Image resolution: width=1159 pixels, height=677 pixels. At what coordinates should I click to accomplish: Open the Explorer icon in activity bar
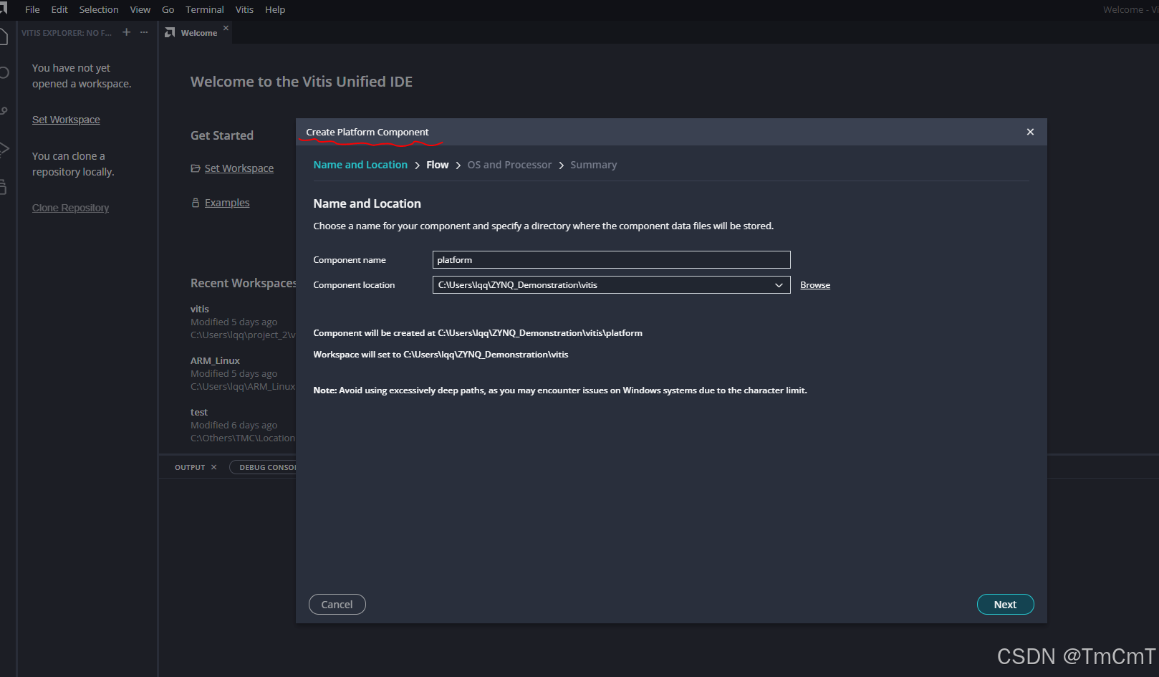pyautogui.click(x=4, y=37)
